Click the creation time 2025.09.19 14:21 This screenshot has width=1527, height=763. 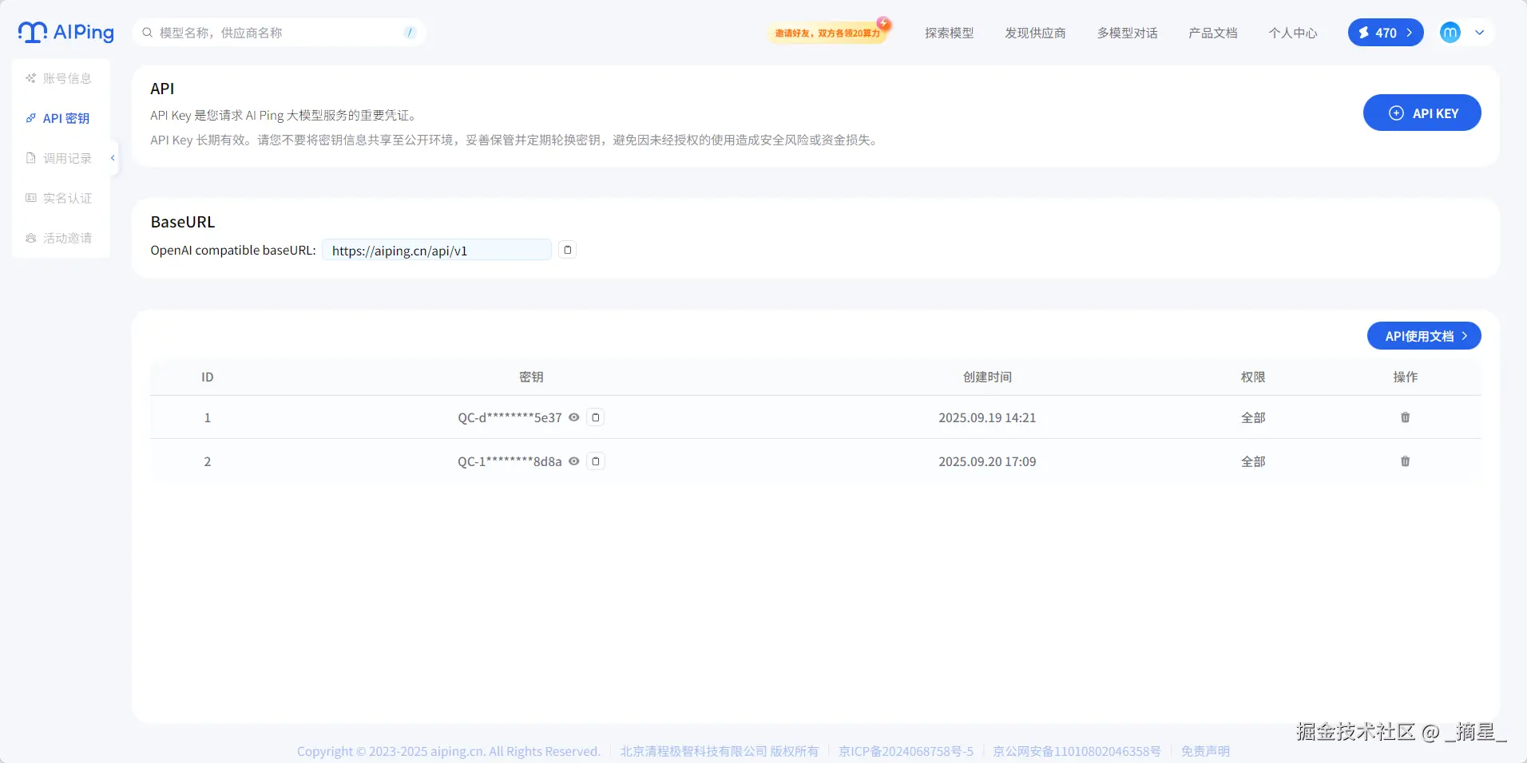987,417
